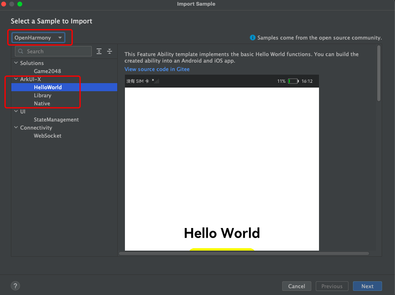Select the Game2048 sample

pyautogui.click(x=47, y=71)
